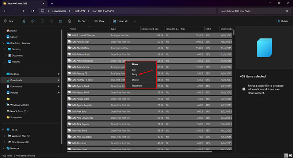Go back with the left arrow

pos(5,11)
